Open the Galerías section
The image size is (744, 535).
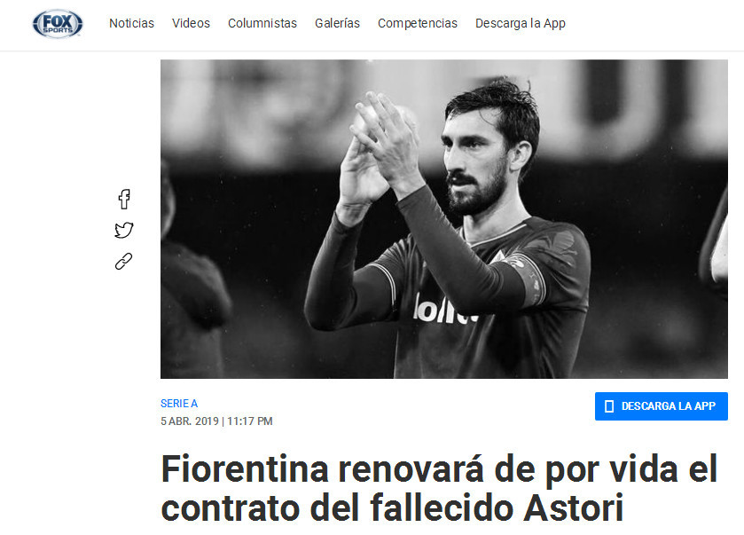337,23
